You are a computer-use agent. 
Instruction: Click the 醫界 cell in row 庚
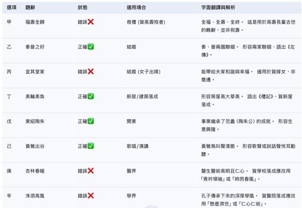(131, 171)
